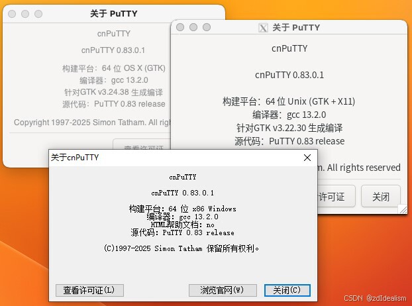The image size is (412, 306).
Task: Click '针对GTK v3.22.30 生成编译' text
Action: 289,128
